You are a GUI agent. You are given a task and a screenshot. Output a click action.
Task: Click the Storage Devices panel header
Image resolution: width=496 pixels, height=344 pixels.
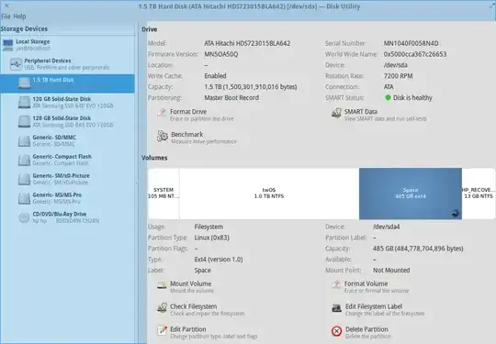pos(24,28)
